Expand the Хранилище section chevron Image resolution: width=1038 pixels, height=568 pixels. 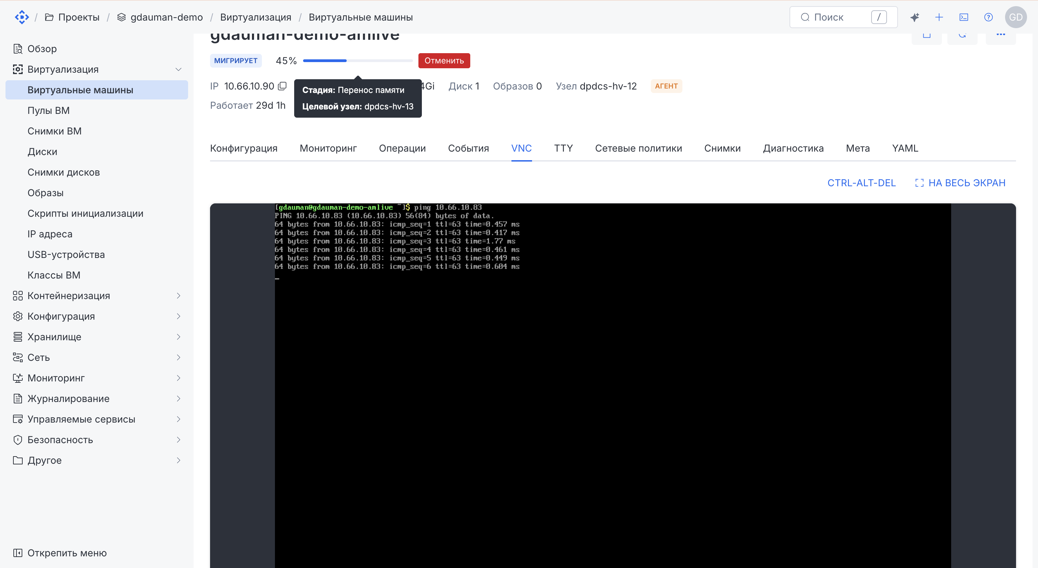point(178,336)
